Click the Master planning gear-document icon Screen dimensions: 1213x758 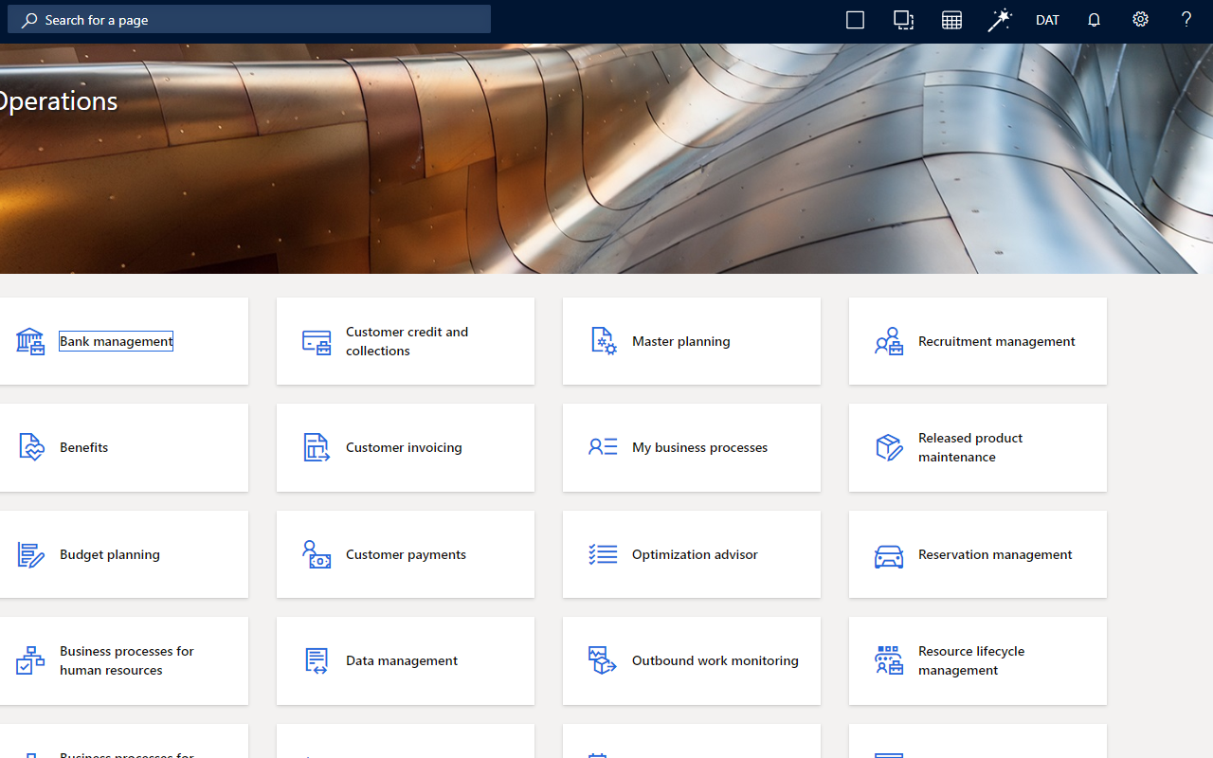[x=603, y=341]
